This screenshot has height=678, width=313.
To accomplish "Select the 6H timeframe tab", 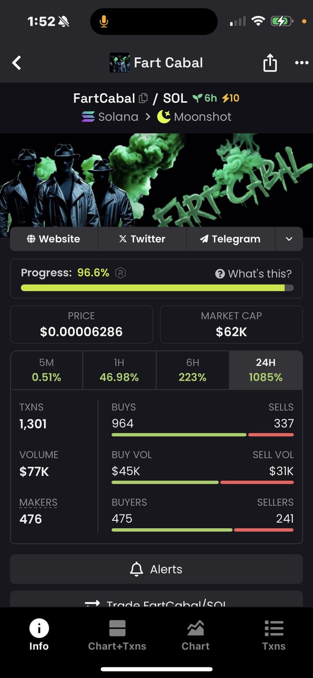I will [x=192, y=370].
